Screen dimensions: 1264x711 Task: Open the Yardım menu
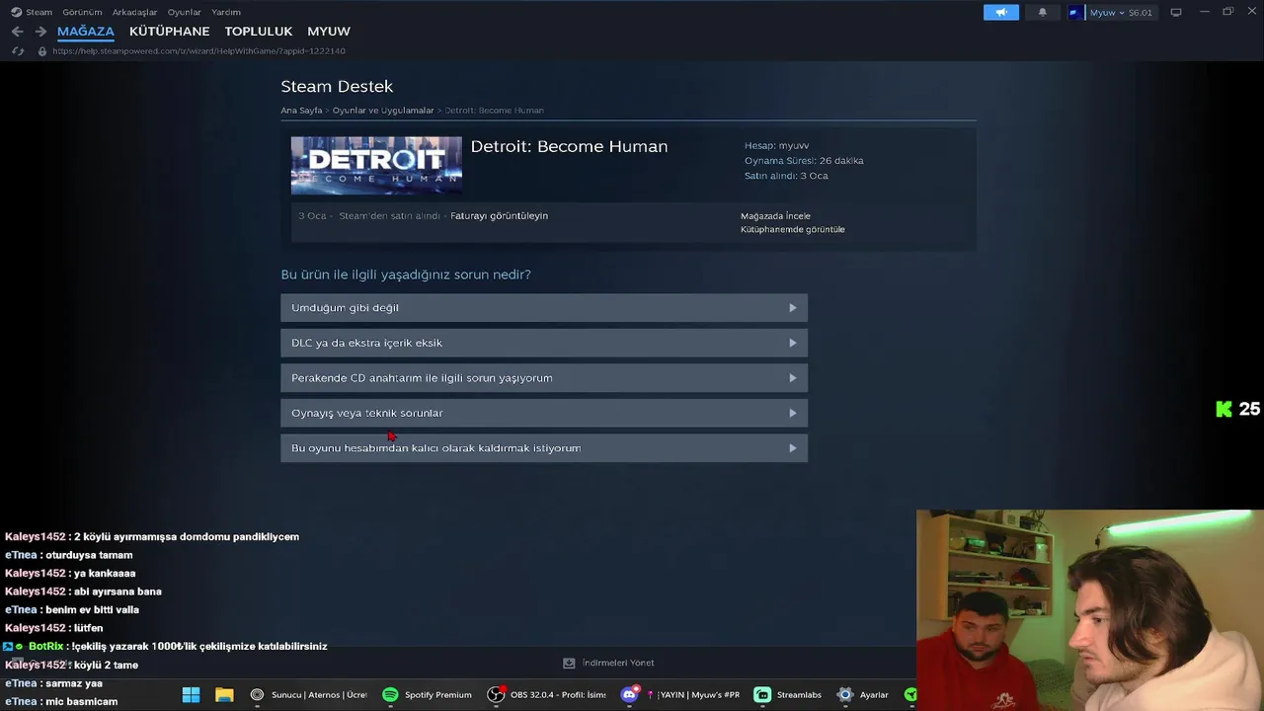[226, 12]
